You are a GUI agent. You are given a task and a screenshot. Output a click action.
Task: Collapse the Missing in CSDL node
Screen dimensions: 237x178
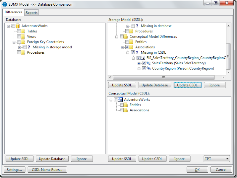(x=128, y=53)
